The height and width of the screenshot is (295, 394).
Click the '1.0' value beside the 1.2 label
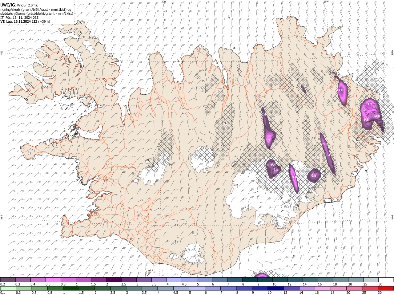(363, 110)
